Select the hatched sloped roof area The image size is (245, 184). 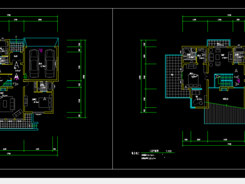click(x=225, y=113)
